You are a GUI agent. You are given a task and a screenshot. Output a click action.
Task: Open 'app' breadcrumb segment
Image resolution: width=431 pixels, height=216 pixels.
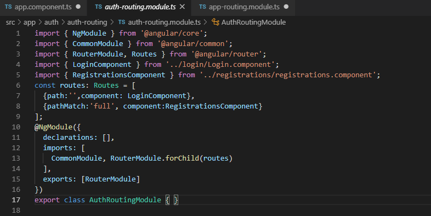tap(30, 22)
